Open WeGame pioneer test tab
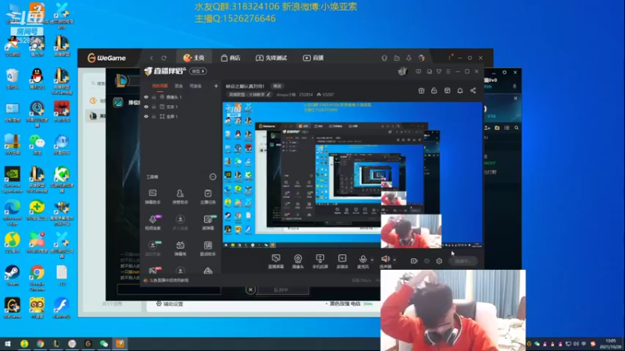This screenshot has height=351, width=625. [271, 58]
